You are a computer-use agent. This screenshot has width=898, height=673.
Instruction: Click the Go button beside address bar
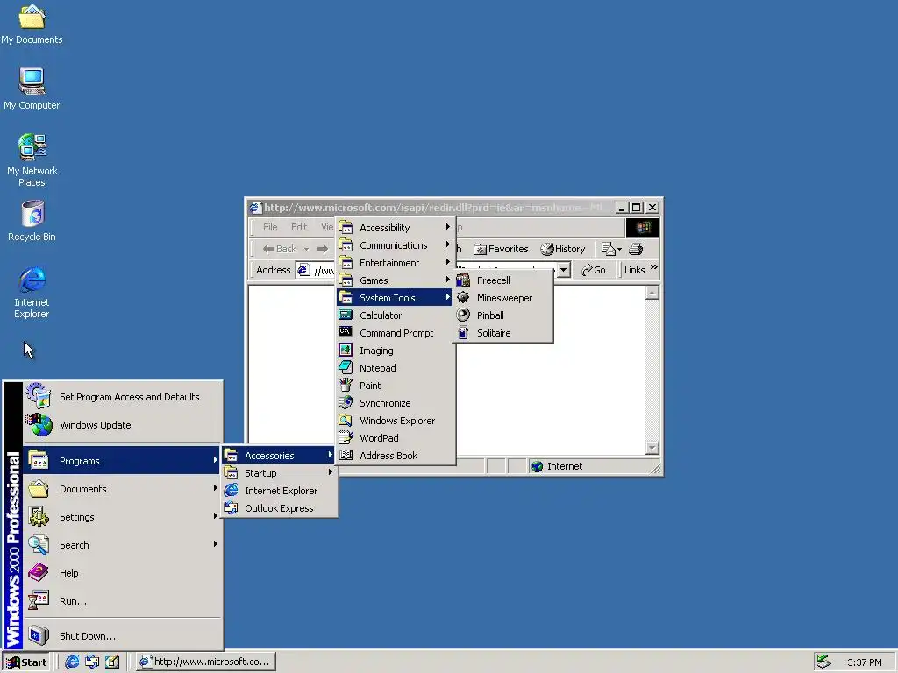tap(593, 270)
